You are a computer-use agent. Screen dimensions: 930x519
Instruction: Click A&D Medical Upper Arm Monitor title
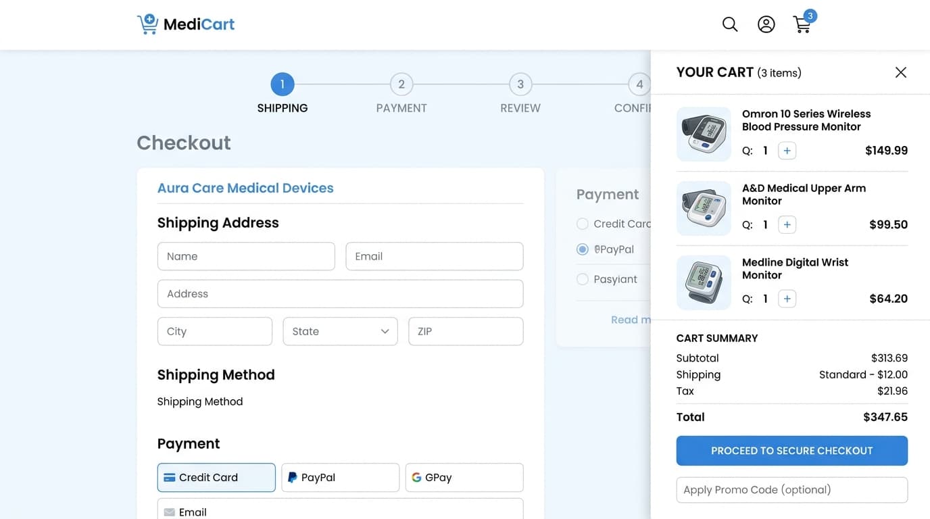(804, 195)
